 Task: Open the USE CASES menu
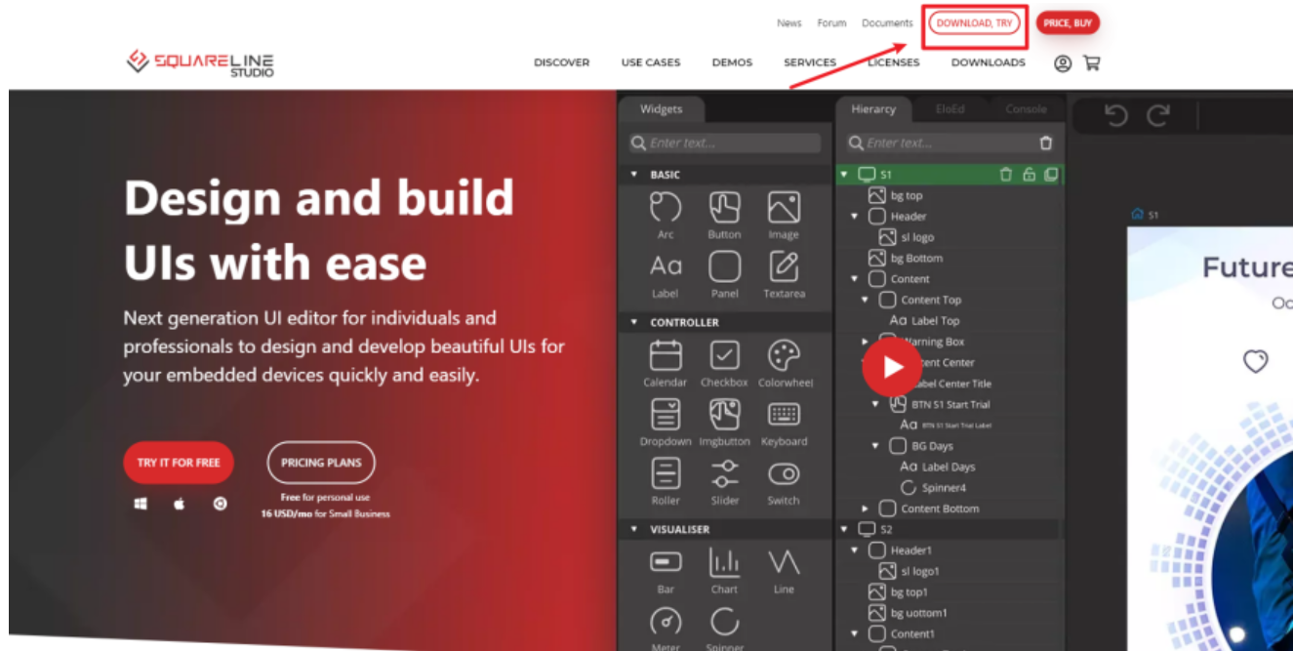[x=651, y=62]
